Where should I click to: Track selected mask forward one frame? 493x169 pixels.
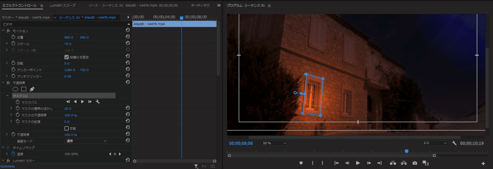coord(90,102)
